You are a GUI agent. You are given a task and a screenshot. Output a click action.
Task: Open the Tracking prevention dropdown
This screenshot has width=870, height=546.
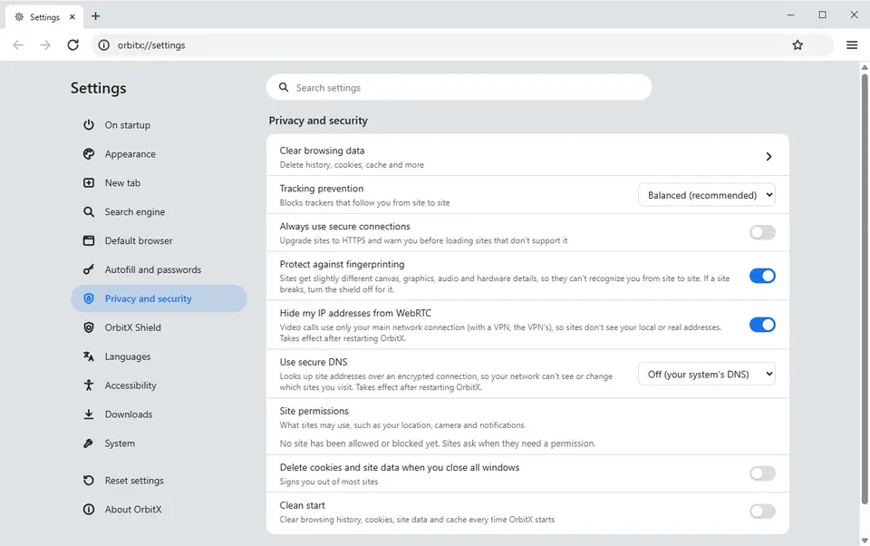click(x=706, y=195)
